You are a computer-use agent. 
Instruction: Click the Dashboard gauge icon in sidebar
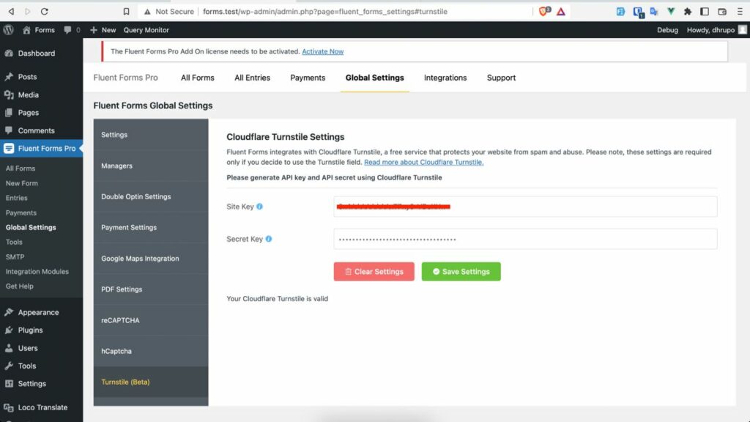pyautogui.click(x=9, y=53)
